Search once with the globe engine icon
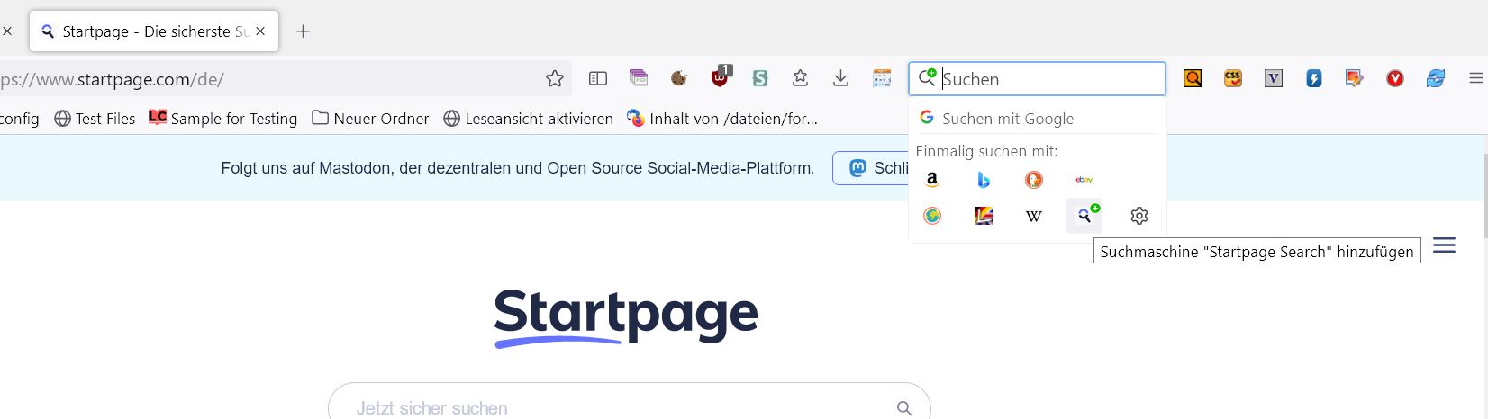The width and height of the screenshot is (1488, 419). 932,216
